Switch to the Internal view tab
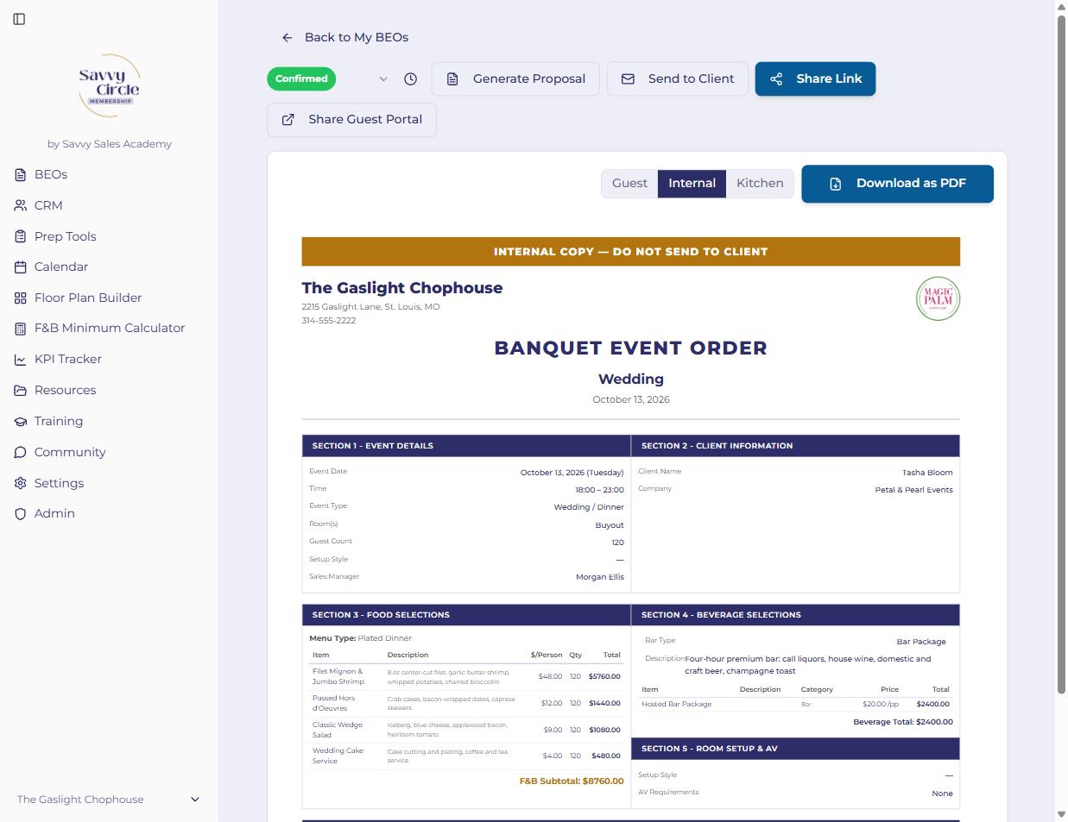 [692, 183]
